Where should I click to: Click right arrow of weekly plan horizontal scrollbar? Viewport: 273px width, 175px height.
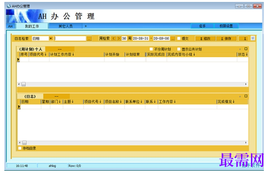(x=246, y=84)
